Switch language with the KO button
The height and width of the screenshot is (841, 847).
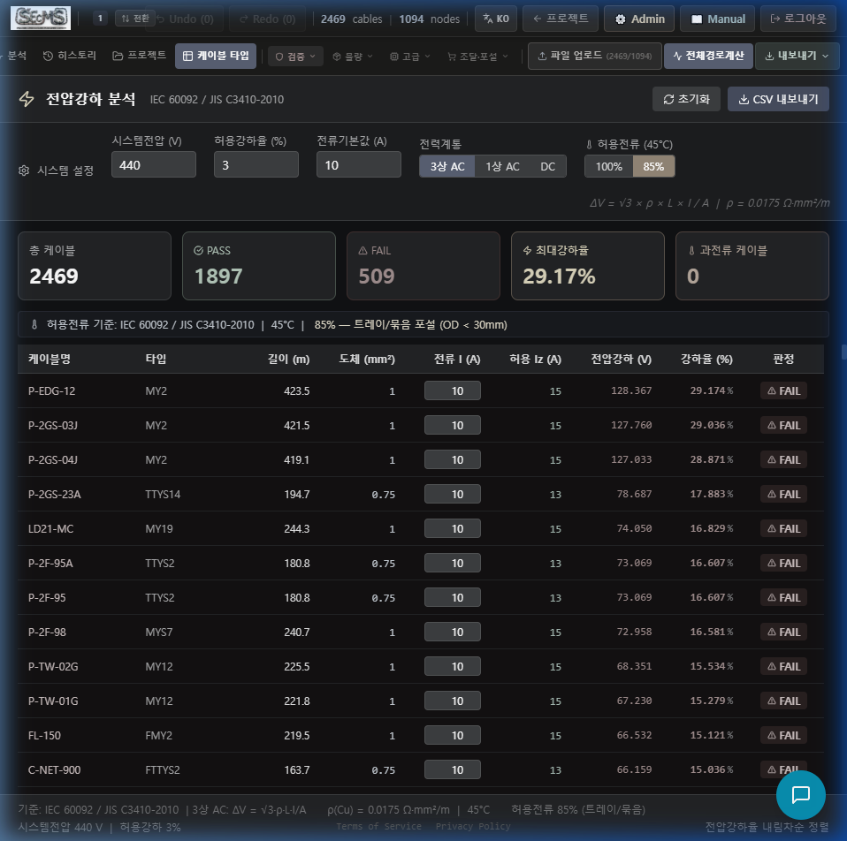[x=496, y=19]
